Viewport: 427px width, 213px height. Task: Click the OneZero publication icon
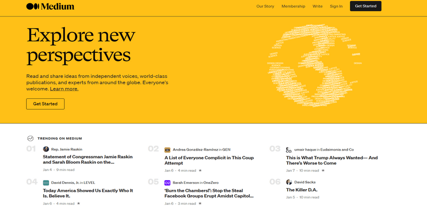167,183
